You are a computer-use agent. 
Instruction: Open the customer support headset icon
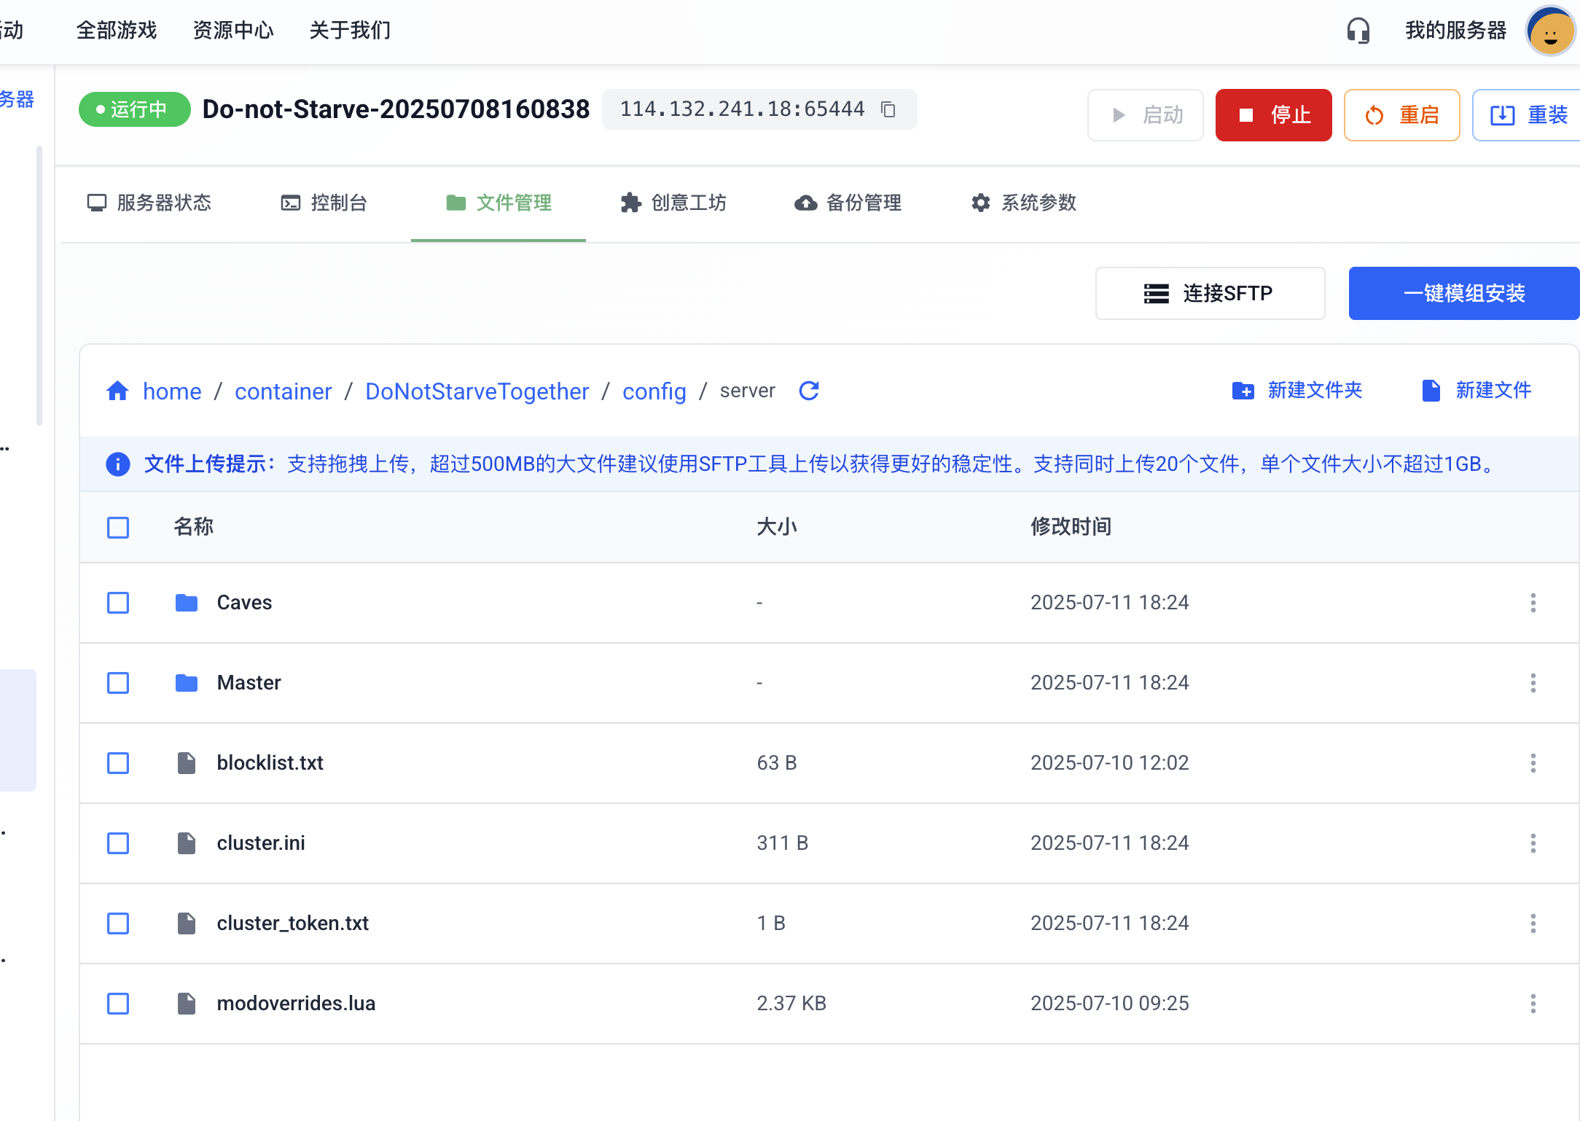pos(1358,31)
